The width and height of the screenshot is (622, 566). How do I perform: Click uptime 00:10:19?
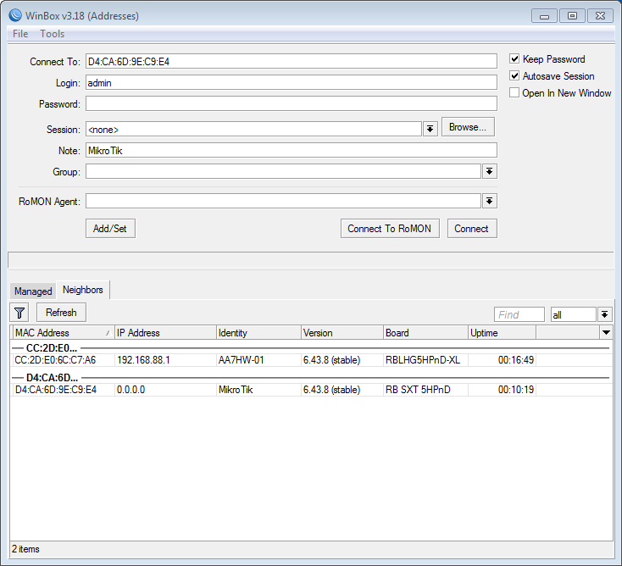tap(516, 390)
